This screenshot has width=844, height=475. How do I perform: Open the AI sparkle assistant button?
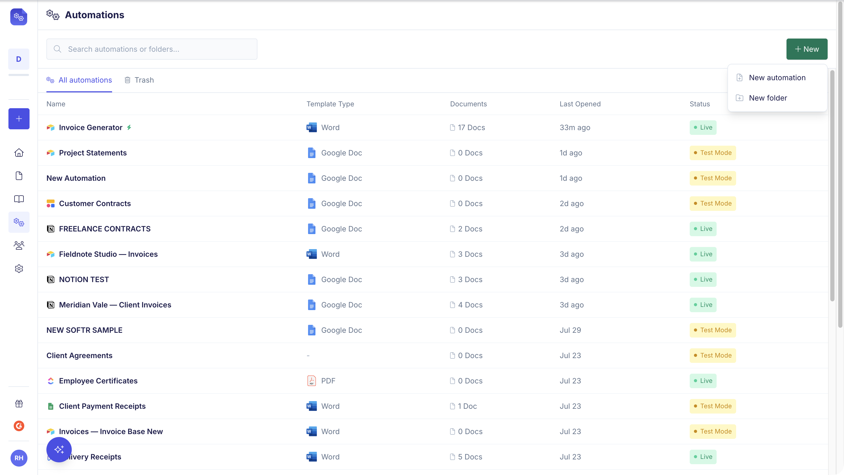[59, 449]
